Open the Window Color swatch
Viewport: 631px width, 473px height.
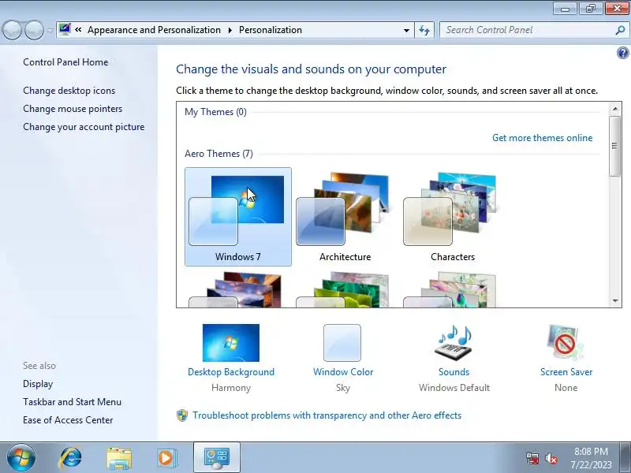[342, 343]
